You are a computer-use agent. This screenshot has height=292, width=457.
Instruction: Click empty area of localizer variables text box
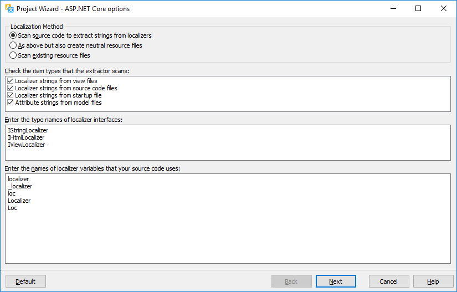228,239
